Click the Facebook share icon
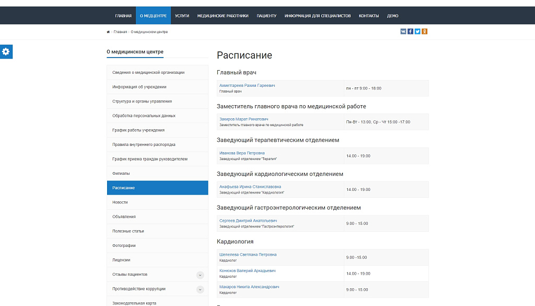This screenshot has width=535, height=306. (x=410, y=31)
